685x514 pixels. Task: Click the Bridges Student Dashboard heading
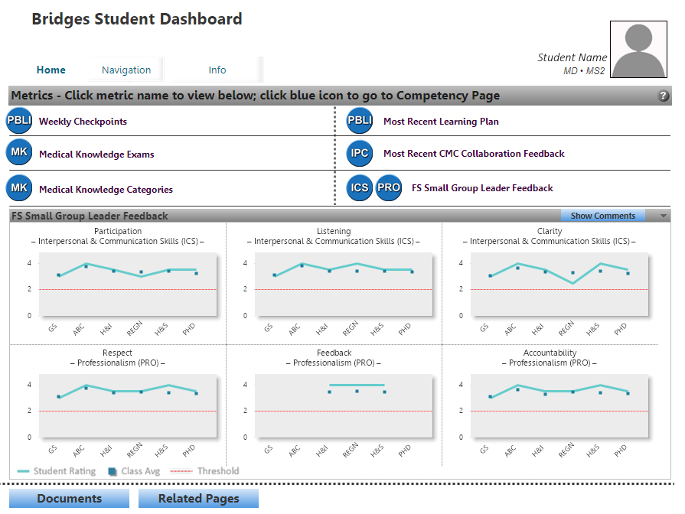137,19
